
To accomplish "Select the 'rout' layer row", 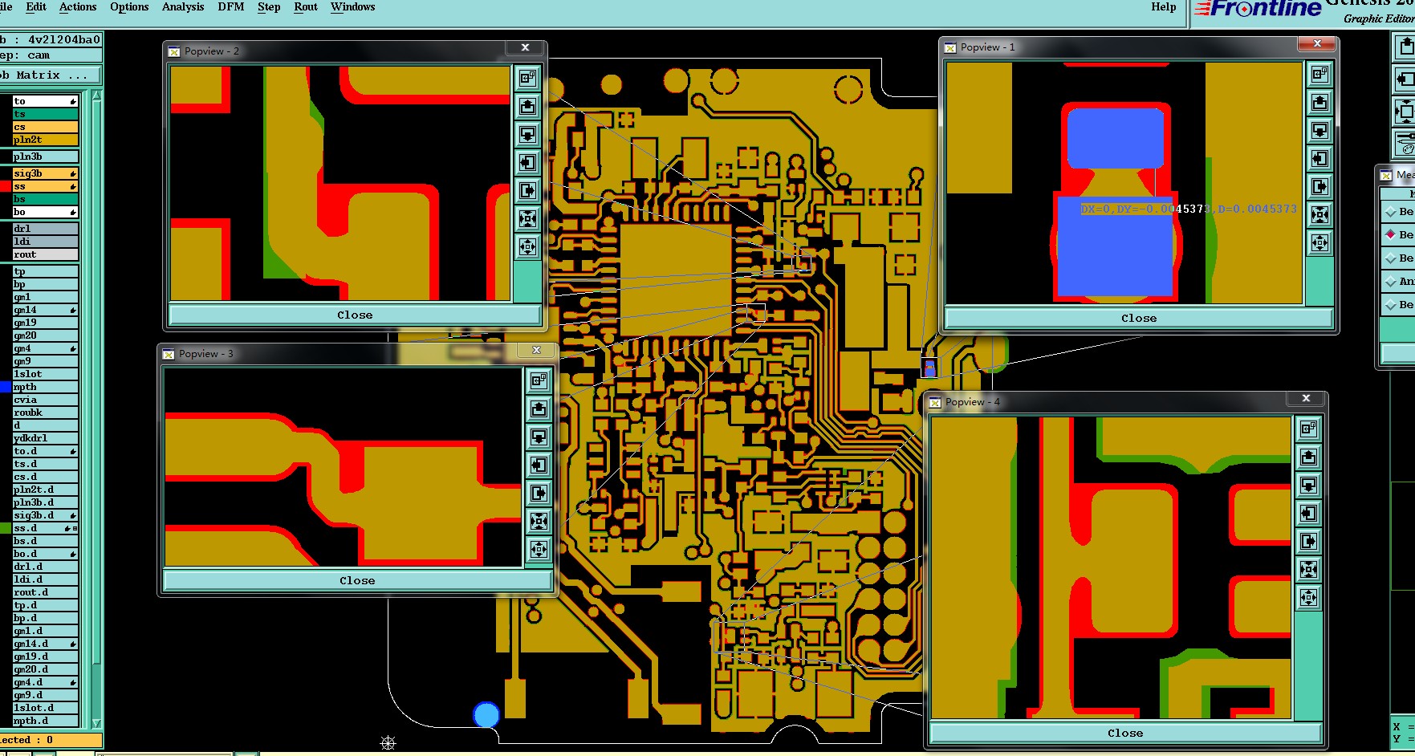I will [45, 254].
